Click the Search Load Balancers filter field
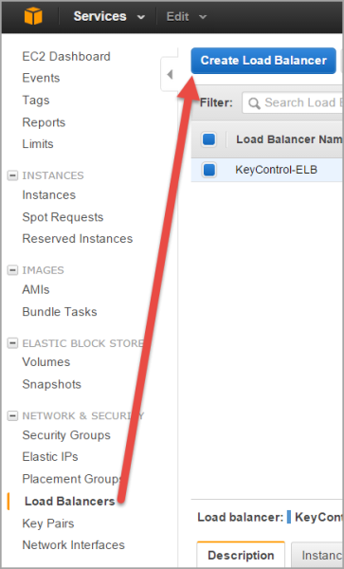The image size is (344, 569). (292, 102)
